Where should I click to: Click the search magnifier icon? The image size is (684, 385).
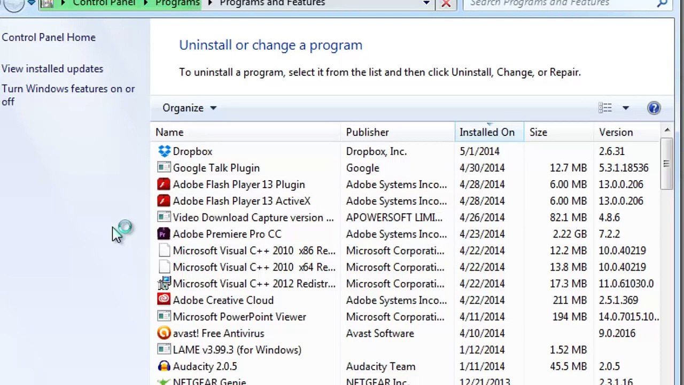tap(662, 3)
